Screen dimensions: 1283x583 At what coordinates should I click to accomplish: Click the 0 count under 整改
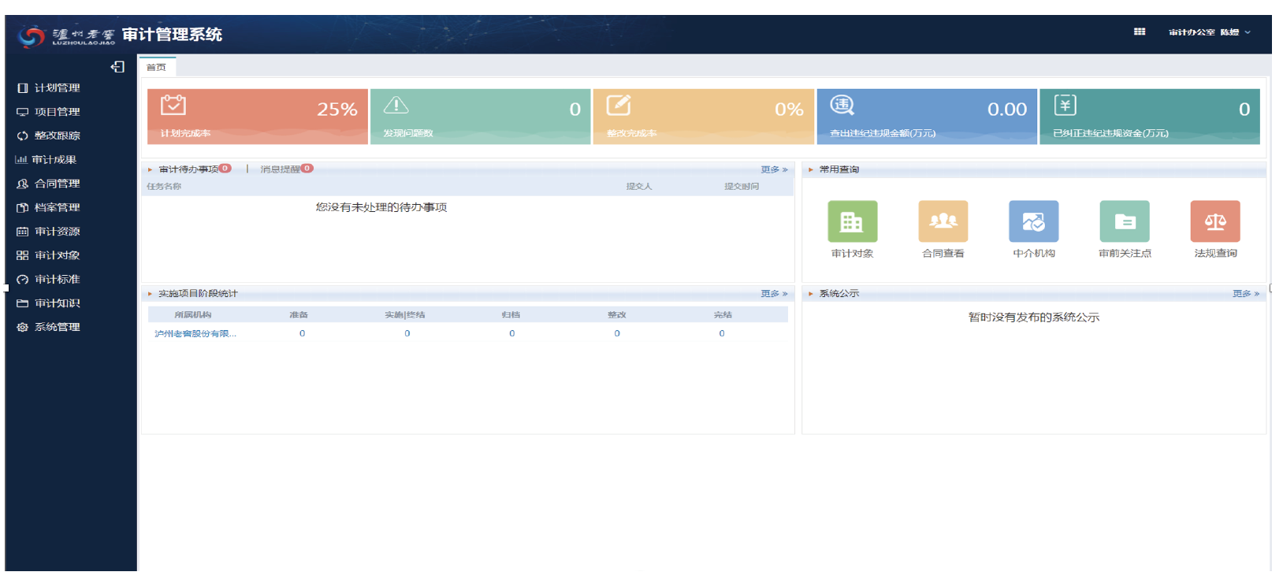pyautogui.click(x=617, y=334)
